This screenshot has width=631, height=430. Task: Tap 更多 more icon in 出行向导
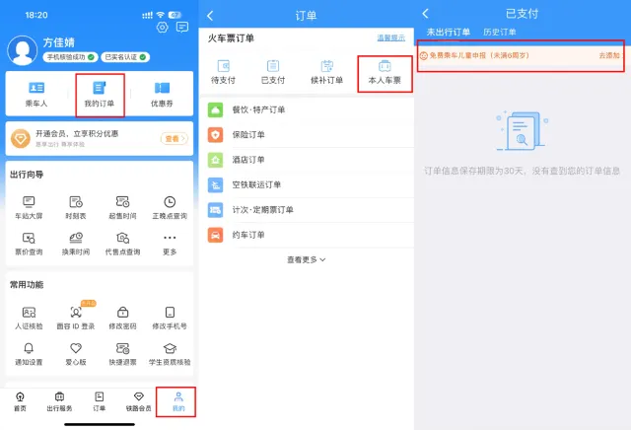point(170,244)
